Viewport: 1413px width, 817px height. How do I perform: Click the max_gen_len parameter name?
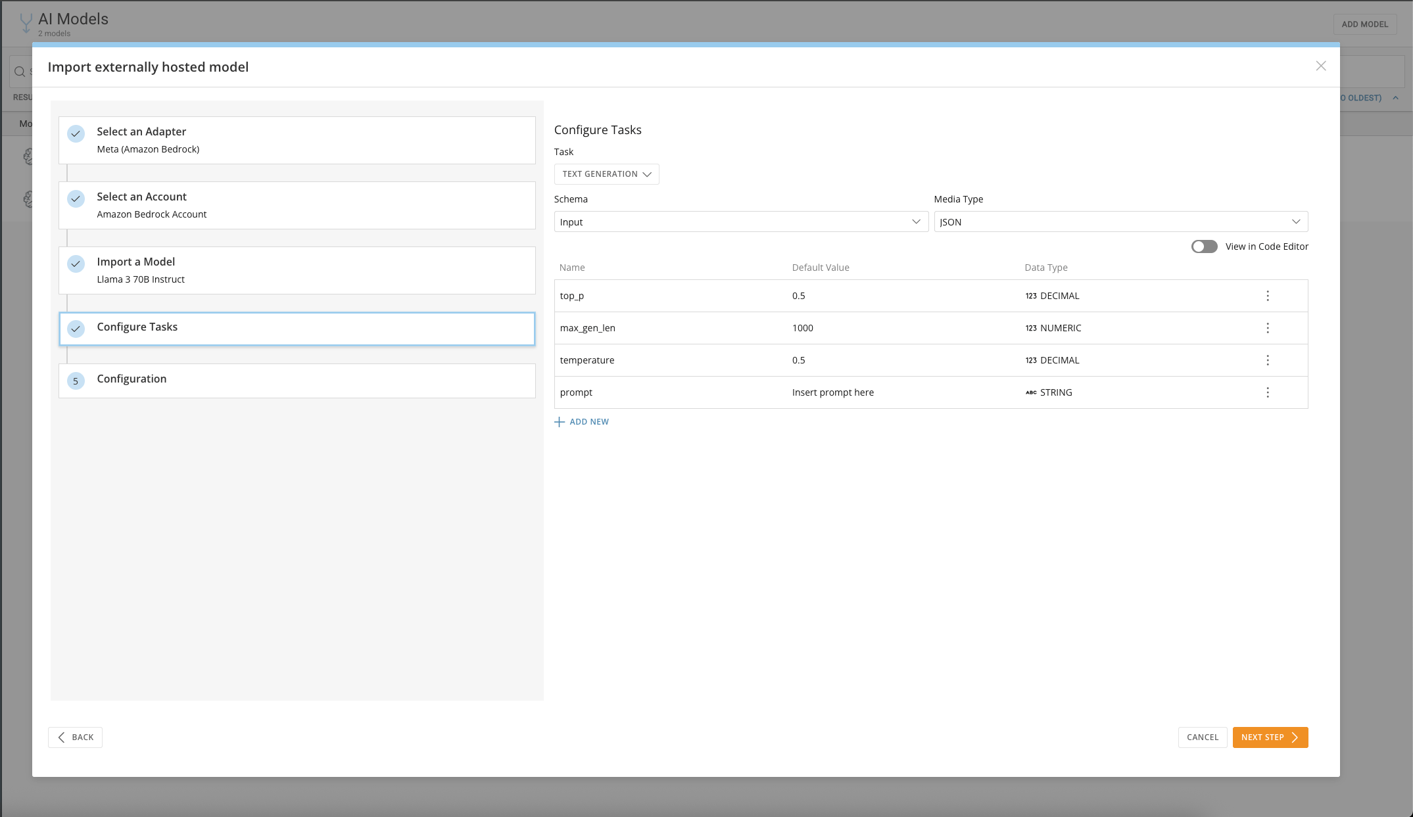tap(588, 328)
